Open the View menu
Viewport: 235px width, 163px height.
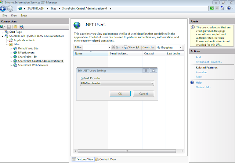14,15
